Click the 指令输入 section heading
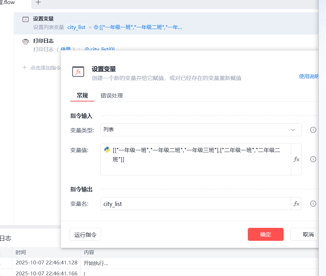 [x=81, y=116]
